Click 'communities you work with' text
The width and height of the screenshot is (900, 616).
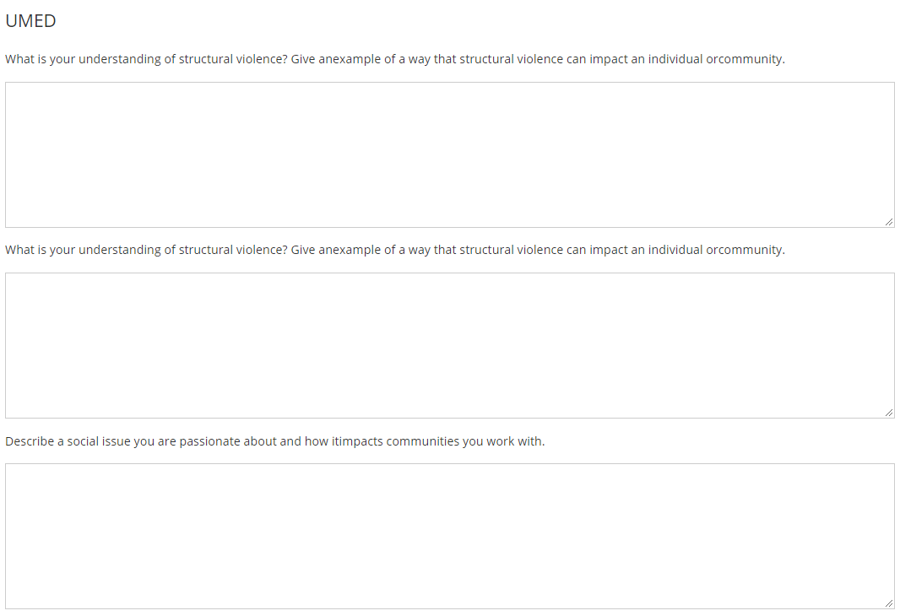coord(465,441)
